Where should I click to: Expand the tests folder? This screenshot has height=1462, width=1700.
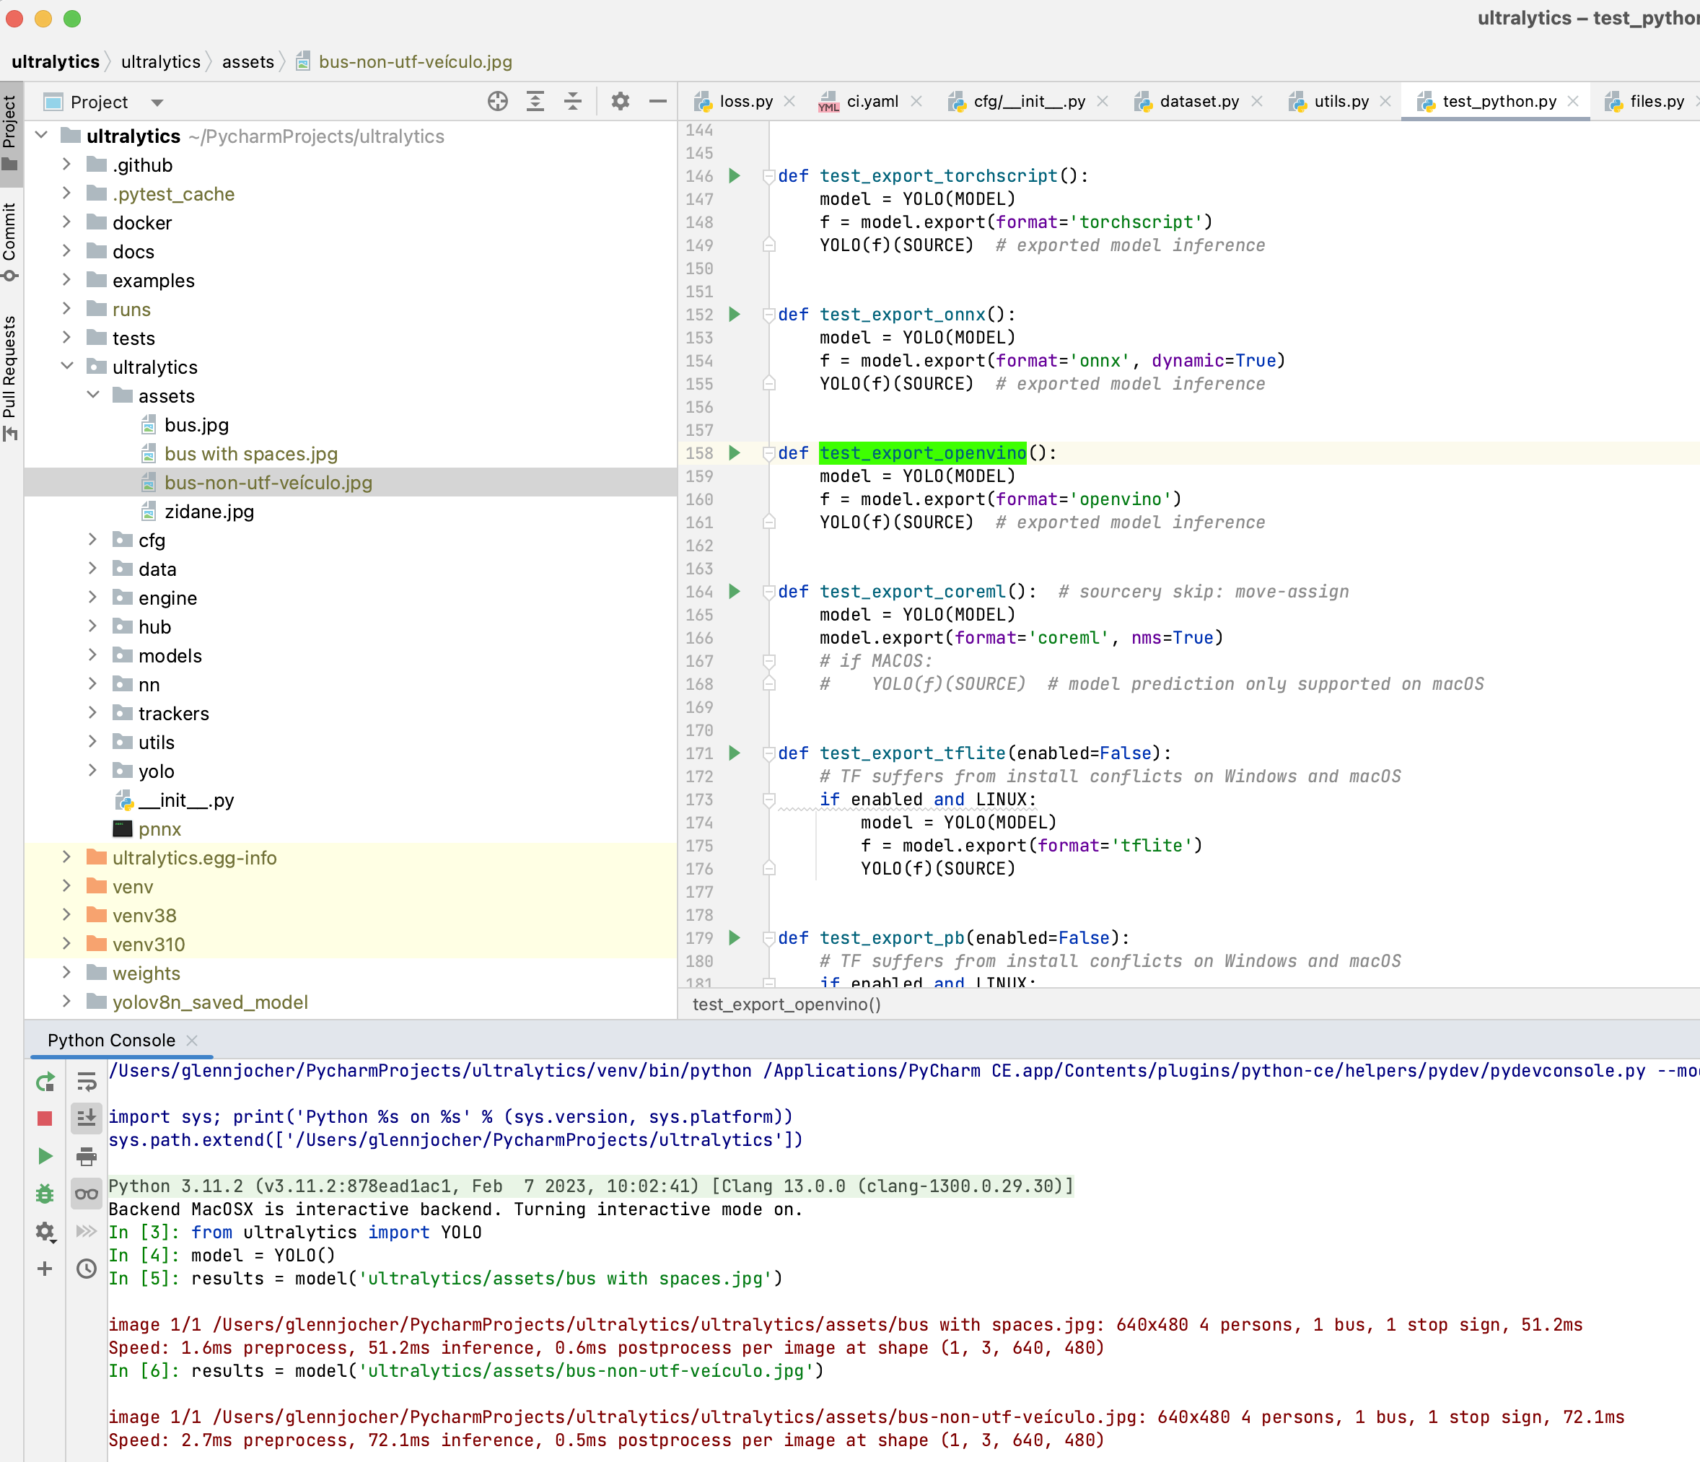pos(66,337)
